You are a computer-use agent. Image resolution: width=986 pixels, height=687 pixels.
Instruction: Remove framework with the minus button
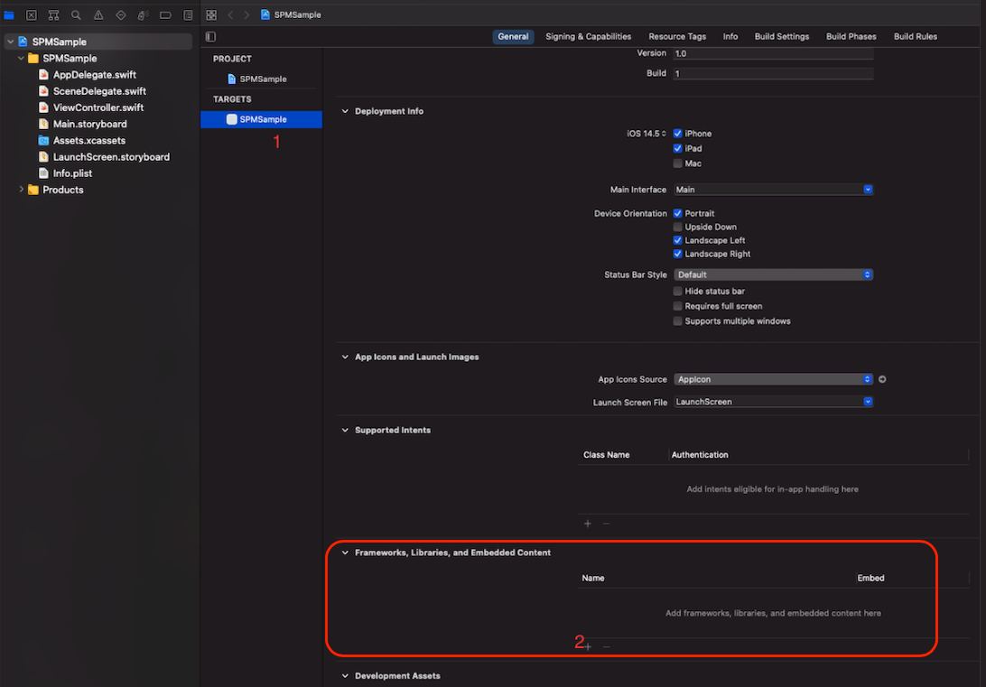click(x=606, y=646)
